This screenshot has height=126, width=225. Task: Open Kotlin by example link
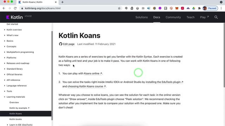(19, 108)
